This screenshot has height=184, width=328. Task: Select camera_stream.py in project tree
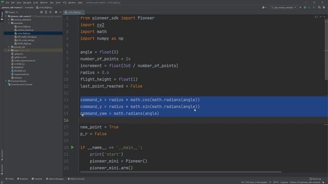24,30
